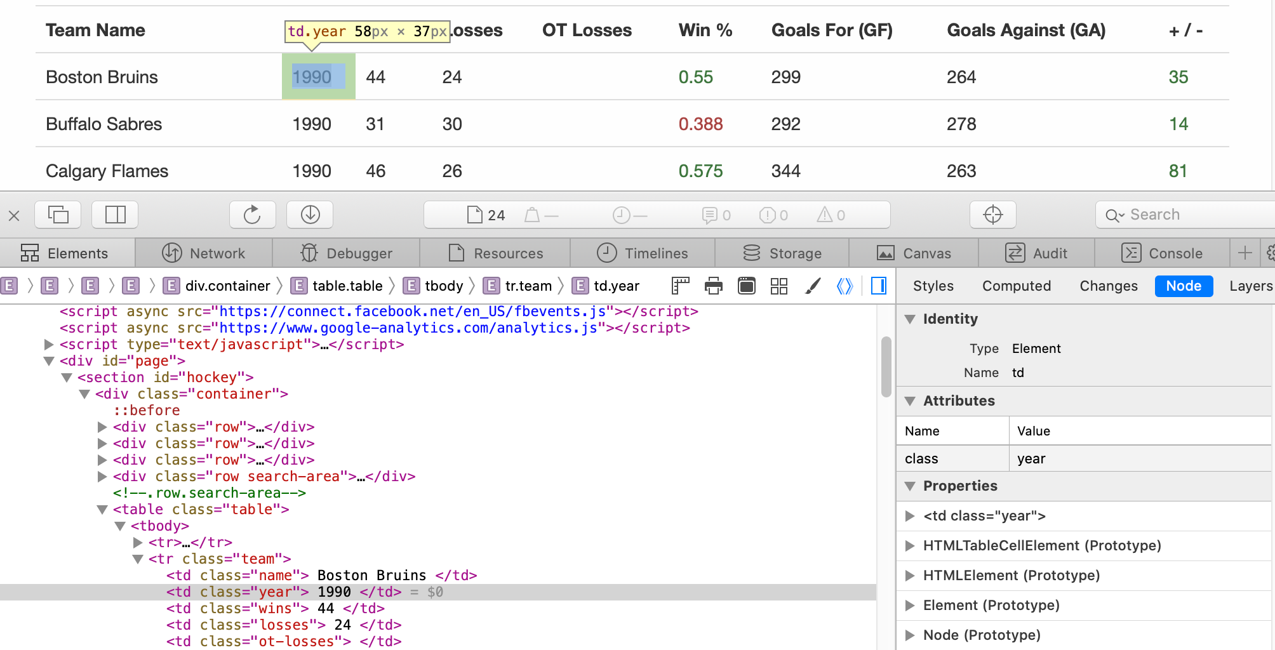Click the DOM tree vertical scrollbar
Image resolution: width=1275 pixels, height=650 pixels.
(886, 367)
